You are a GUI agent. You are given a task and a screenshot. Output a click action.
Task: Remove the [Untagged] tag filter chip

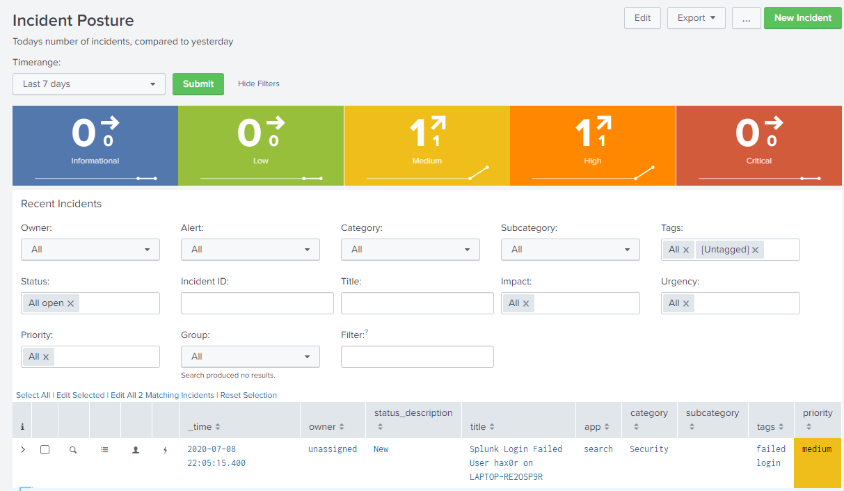755,250
